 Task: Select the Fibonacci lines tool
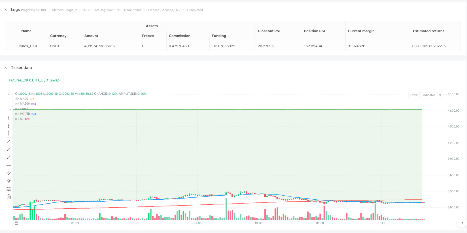9,189
